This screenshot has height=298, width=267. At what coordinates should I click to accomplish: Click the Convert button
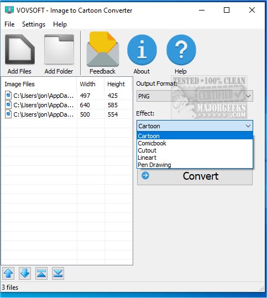[195, 176]
